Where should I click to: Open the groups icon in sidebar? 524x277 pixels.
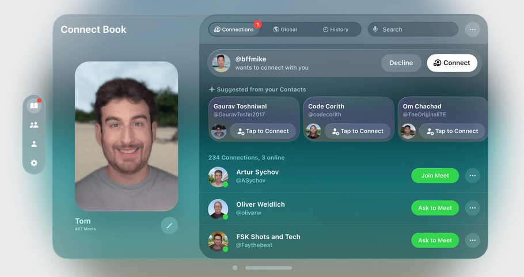click(34, 125)
